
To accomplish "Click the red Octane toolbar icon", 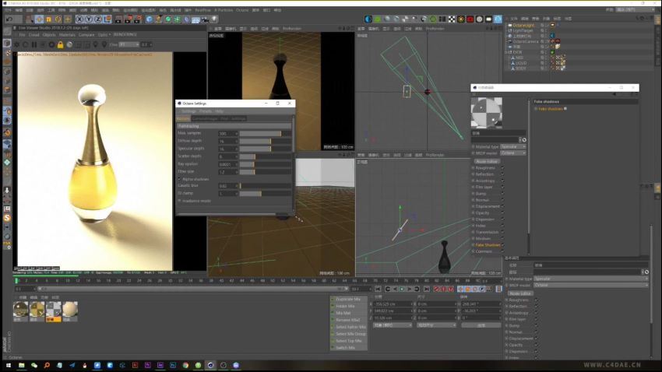I will [470, 19].
